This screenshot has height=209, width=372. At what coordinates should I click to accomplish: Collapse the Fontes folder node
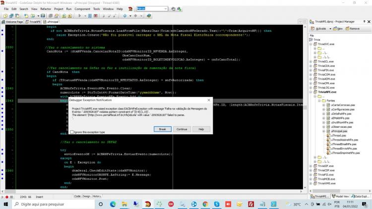point(319,101)
